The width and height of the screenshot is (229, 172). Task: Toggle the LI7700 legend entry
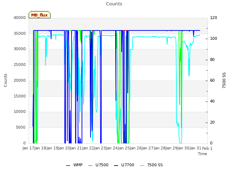[124, 165]
